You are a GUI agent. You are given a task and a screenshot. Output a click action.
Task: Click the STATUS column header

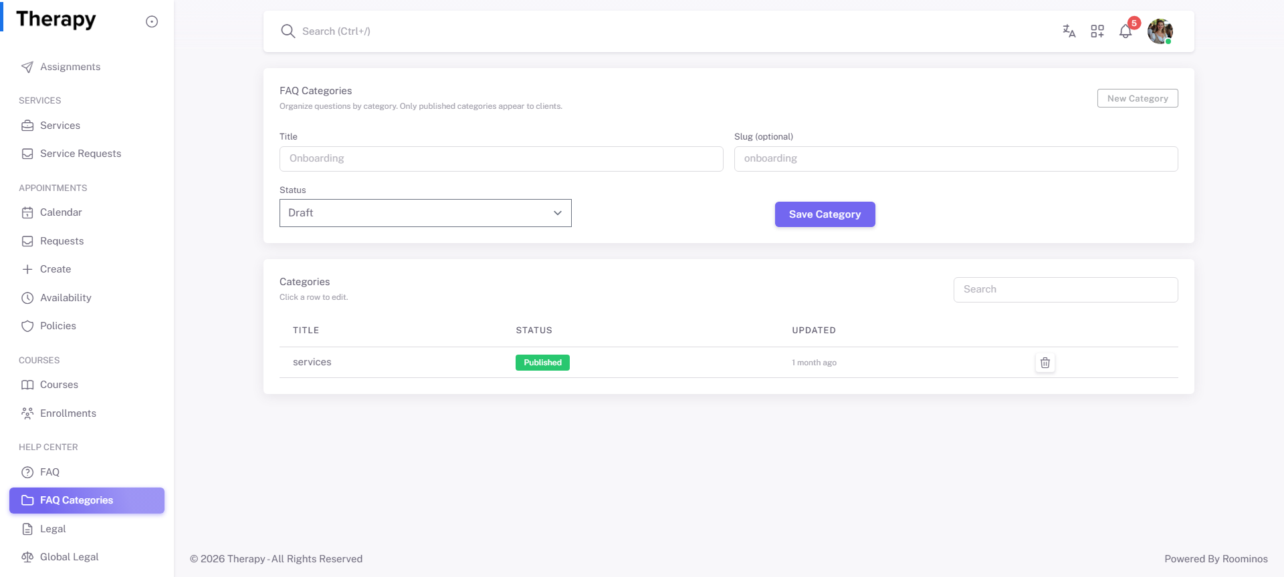coord(534,331)
